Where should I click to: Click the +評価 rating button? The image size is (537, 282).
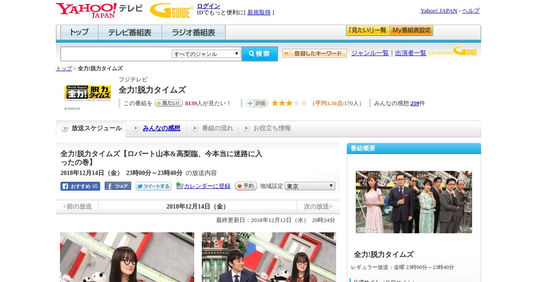(257, 103)
